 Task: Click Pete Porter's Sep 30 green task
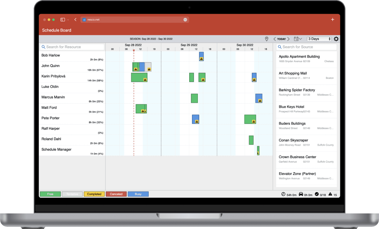coord(250,119)
